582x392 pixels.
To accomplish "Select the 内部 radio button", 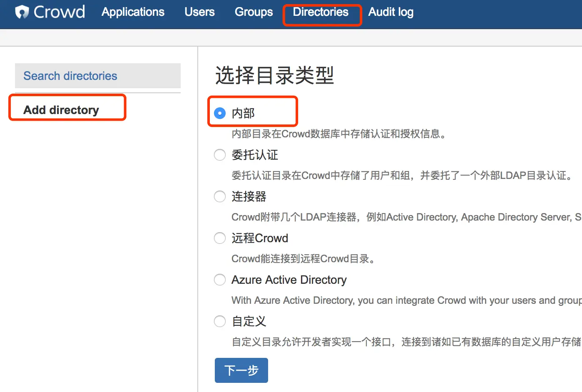I will pyautogui.click(x=220, y=113).
